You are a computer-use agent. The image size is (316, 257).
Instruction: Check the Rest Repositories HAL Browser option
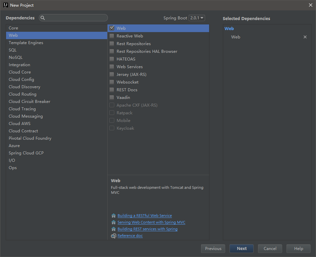coord(112,51)
